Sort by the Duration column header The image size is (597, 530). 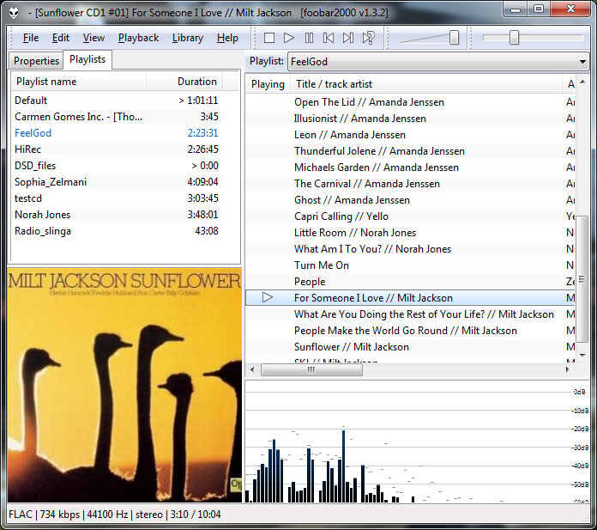pos(184,82)
